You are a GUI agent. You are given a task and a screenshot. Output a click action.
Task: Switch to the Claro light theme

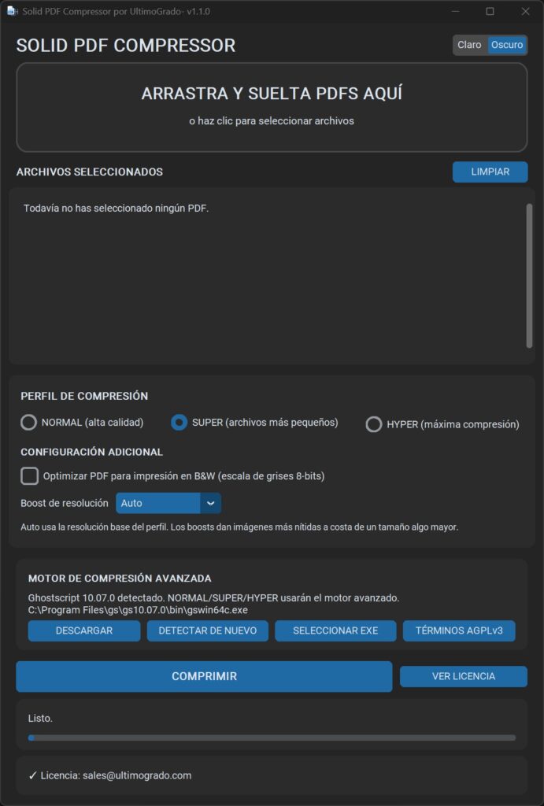(469, 45)
